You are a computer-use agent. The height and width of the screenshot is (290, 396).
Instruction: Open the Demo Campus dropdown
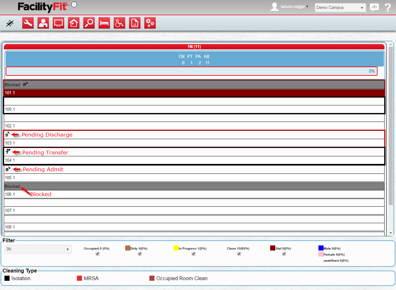[340, 8]
